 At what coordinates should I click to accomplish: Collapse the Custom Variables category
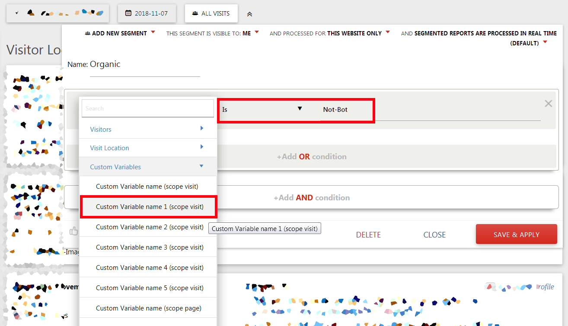[147, 167]
